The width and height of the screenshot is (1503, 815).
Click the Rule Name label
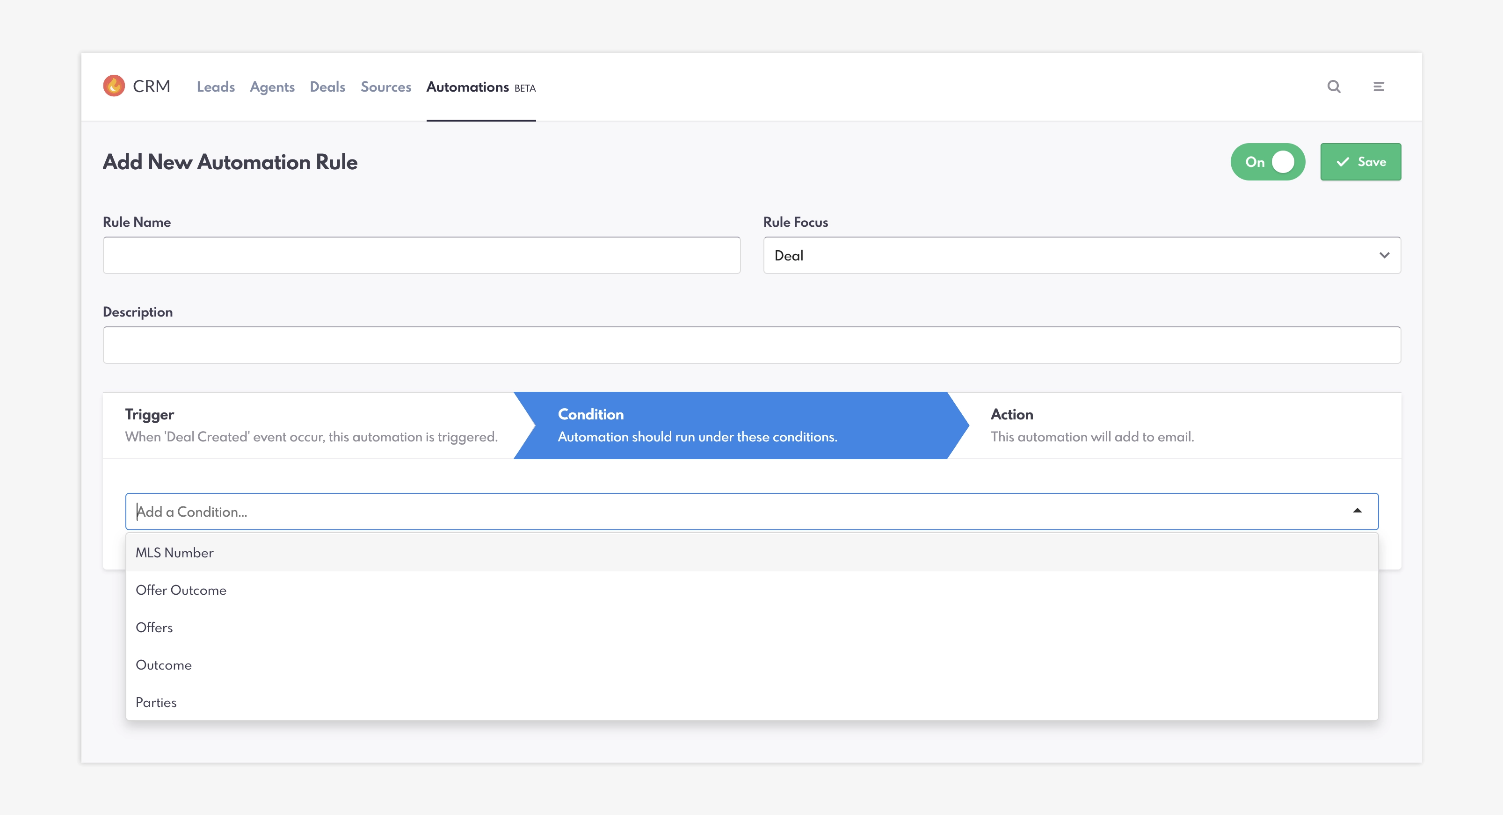pos(137,222)
